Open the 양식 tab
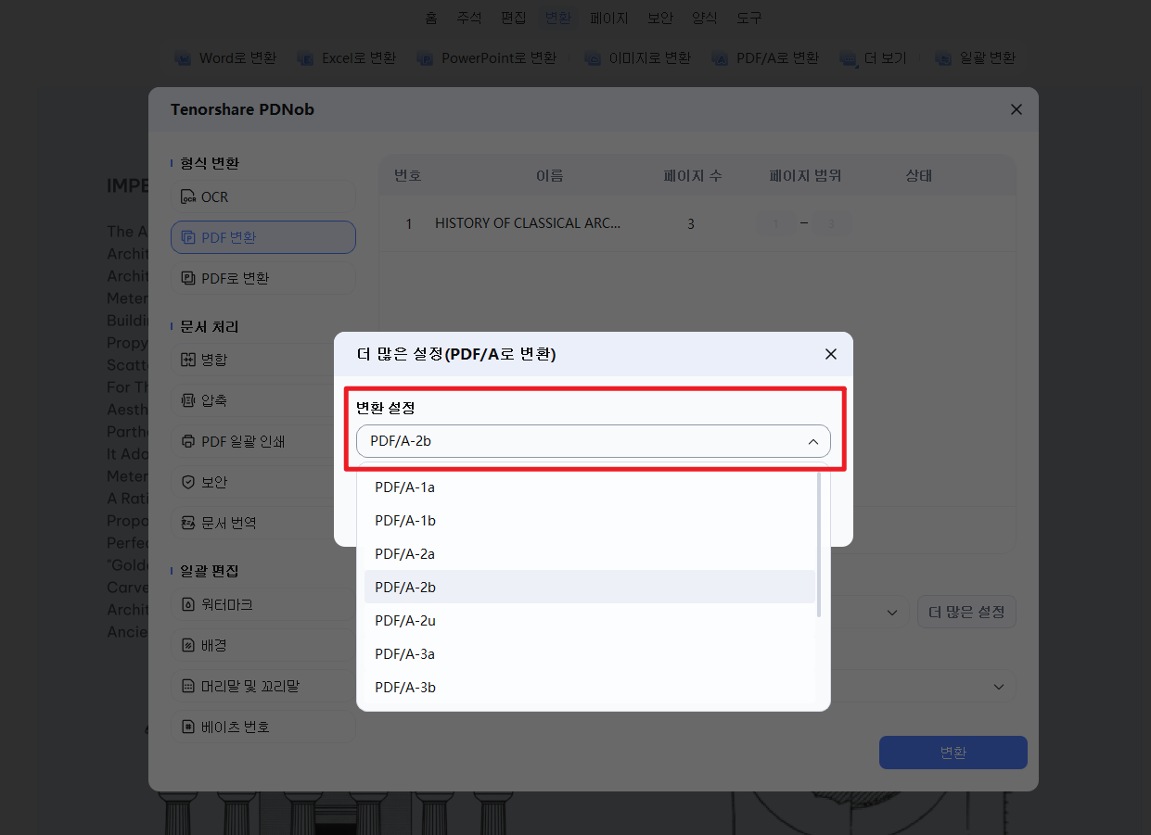 pos(705,18)
